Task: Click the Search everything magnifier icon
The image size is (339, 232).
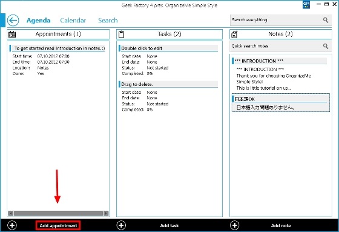Action: point(326,20)
